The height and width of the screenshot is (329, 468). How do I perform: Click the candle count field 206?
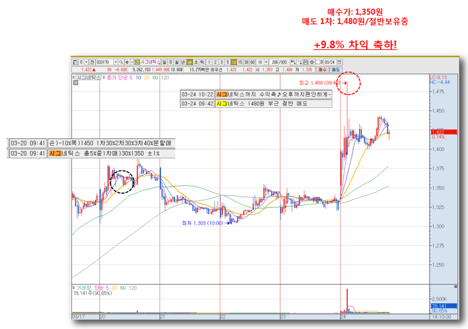point(274,62)
